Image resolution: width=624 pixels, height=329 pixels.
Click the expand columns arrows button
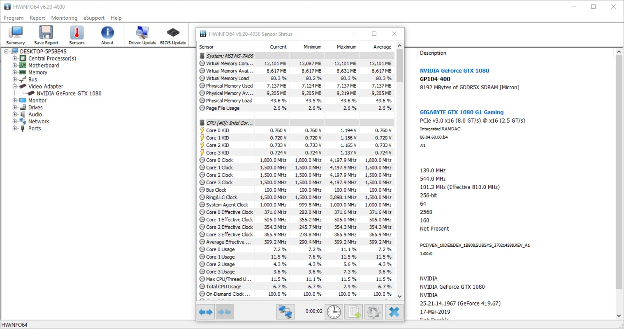click(206, 312)
